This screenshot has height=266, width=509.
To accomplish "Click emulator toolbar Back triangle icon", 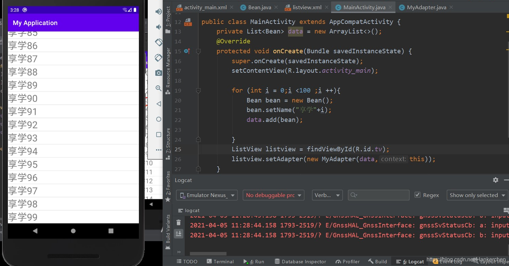I will pyautogui.click(x=159, y=103).
